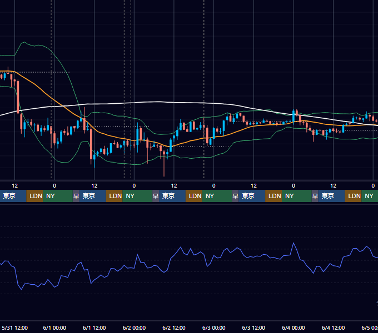Click the 6/3 12:00 date label
Image resolution: width=378 pixels, height=333 pixels.
pyautogui.click(x=253, y=327)
